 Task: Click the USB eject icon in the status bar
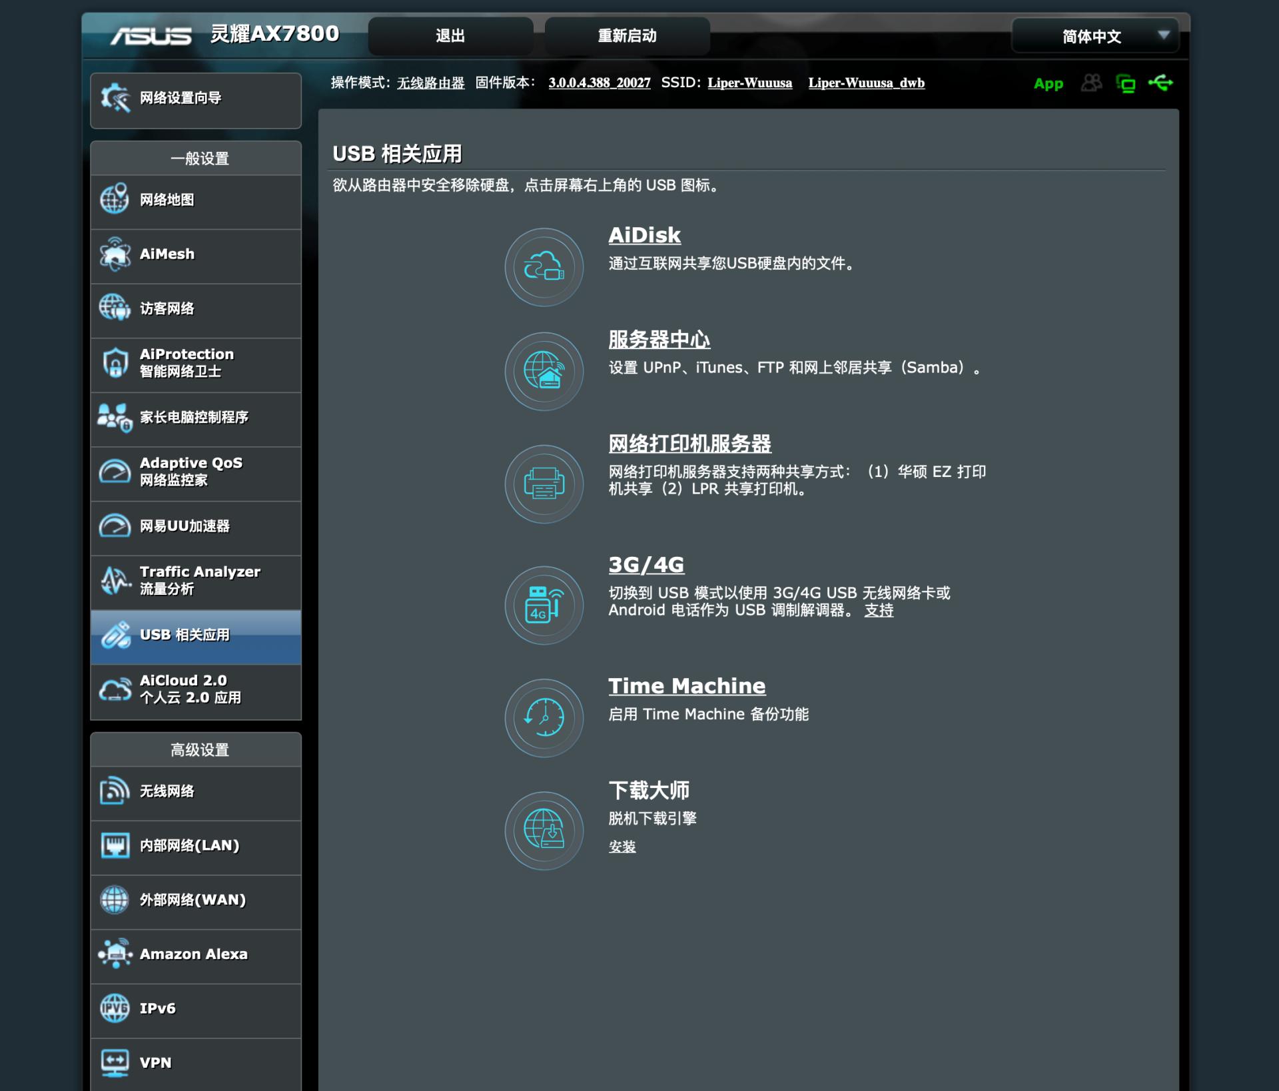click(x=1162, y=83)
